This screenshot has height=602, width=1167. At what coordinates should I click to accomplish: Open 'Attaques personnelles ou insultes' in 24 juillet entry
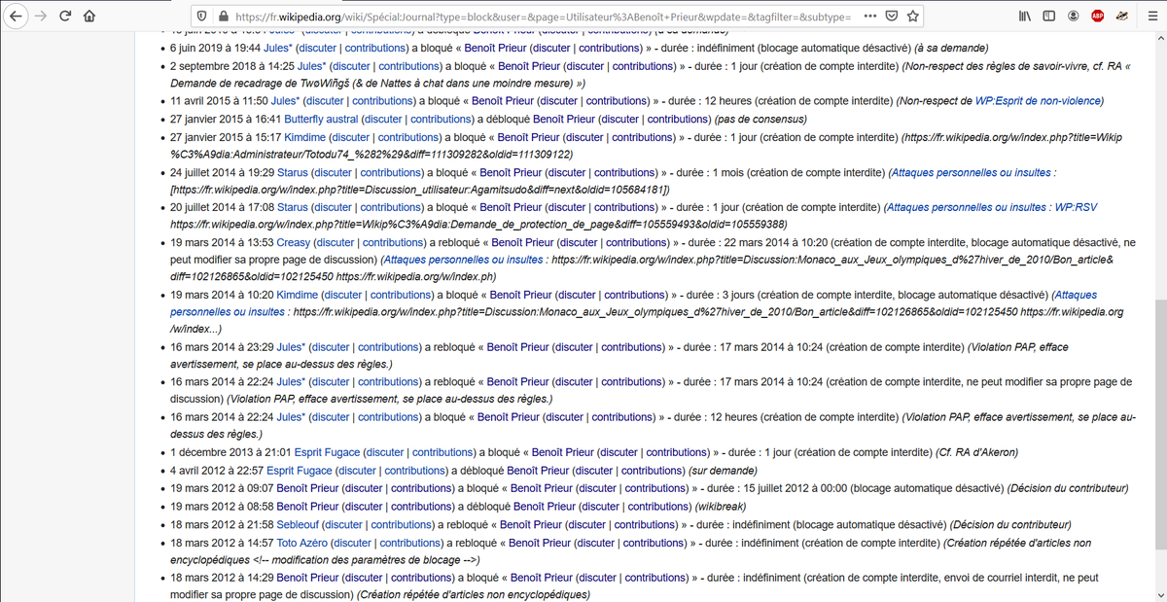click(970, 172)
